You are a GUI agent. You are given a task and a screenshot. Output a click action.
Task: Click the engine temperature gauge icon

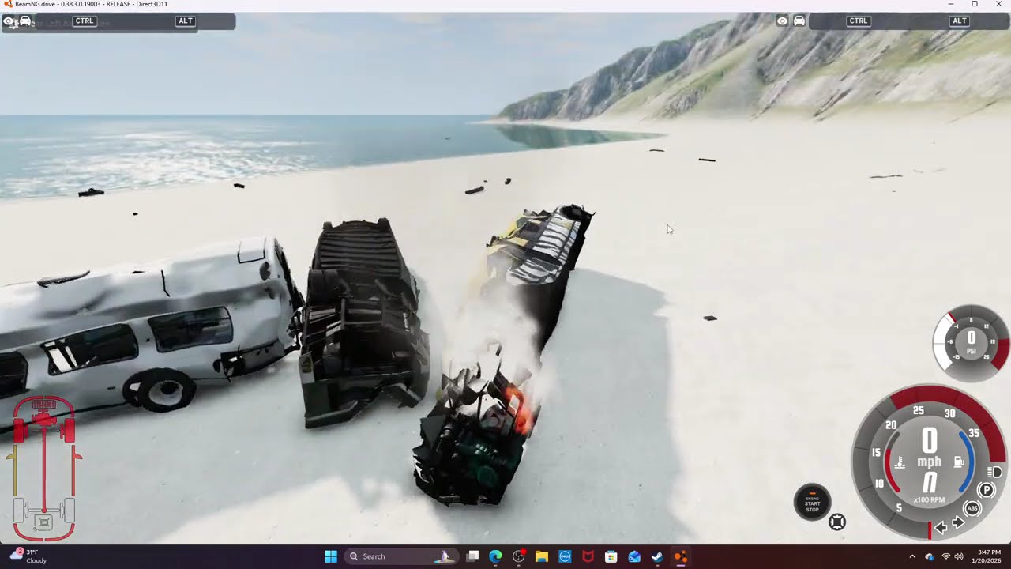point(899,462)
